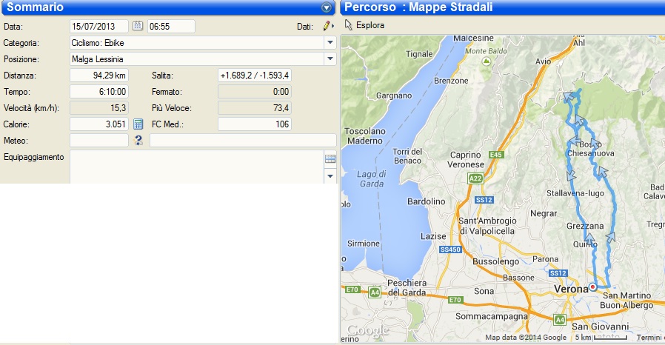Click the route start marker near Verona
The height and width of the screenshot is (345, 665).
pyautogui.click(x=593, y=287)
